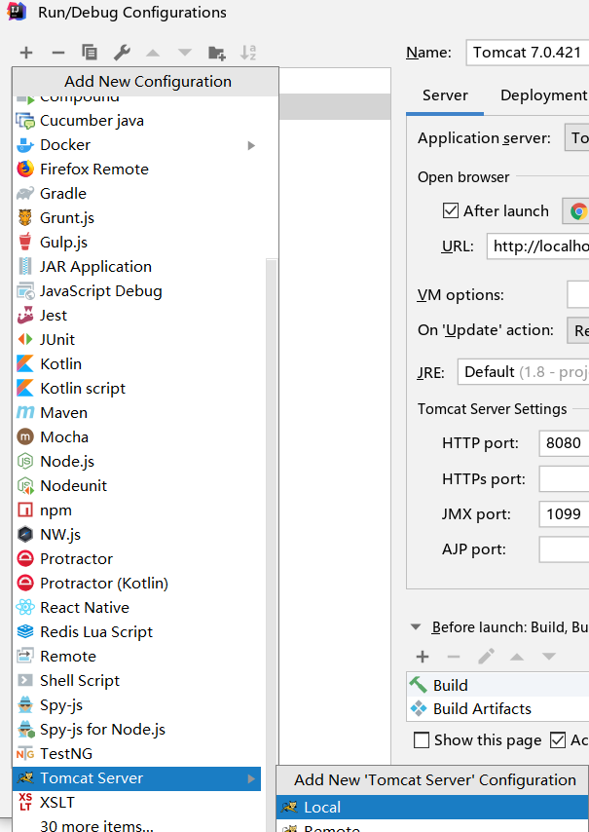
Task: Add a Before launch task plus button
Action: [423, 657]
